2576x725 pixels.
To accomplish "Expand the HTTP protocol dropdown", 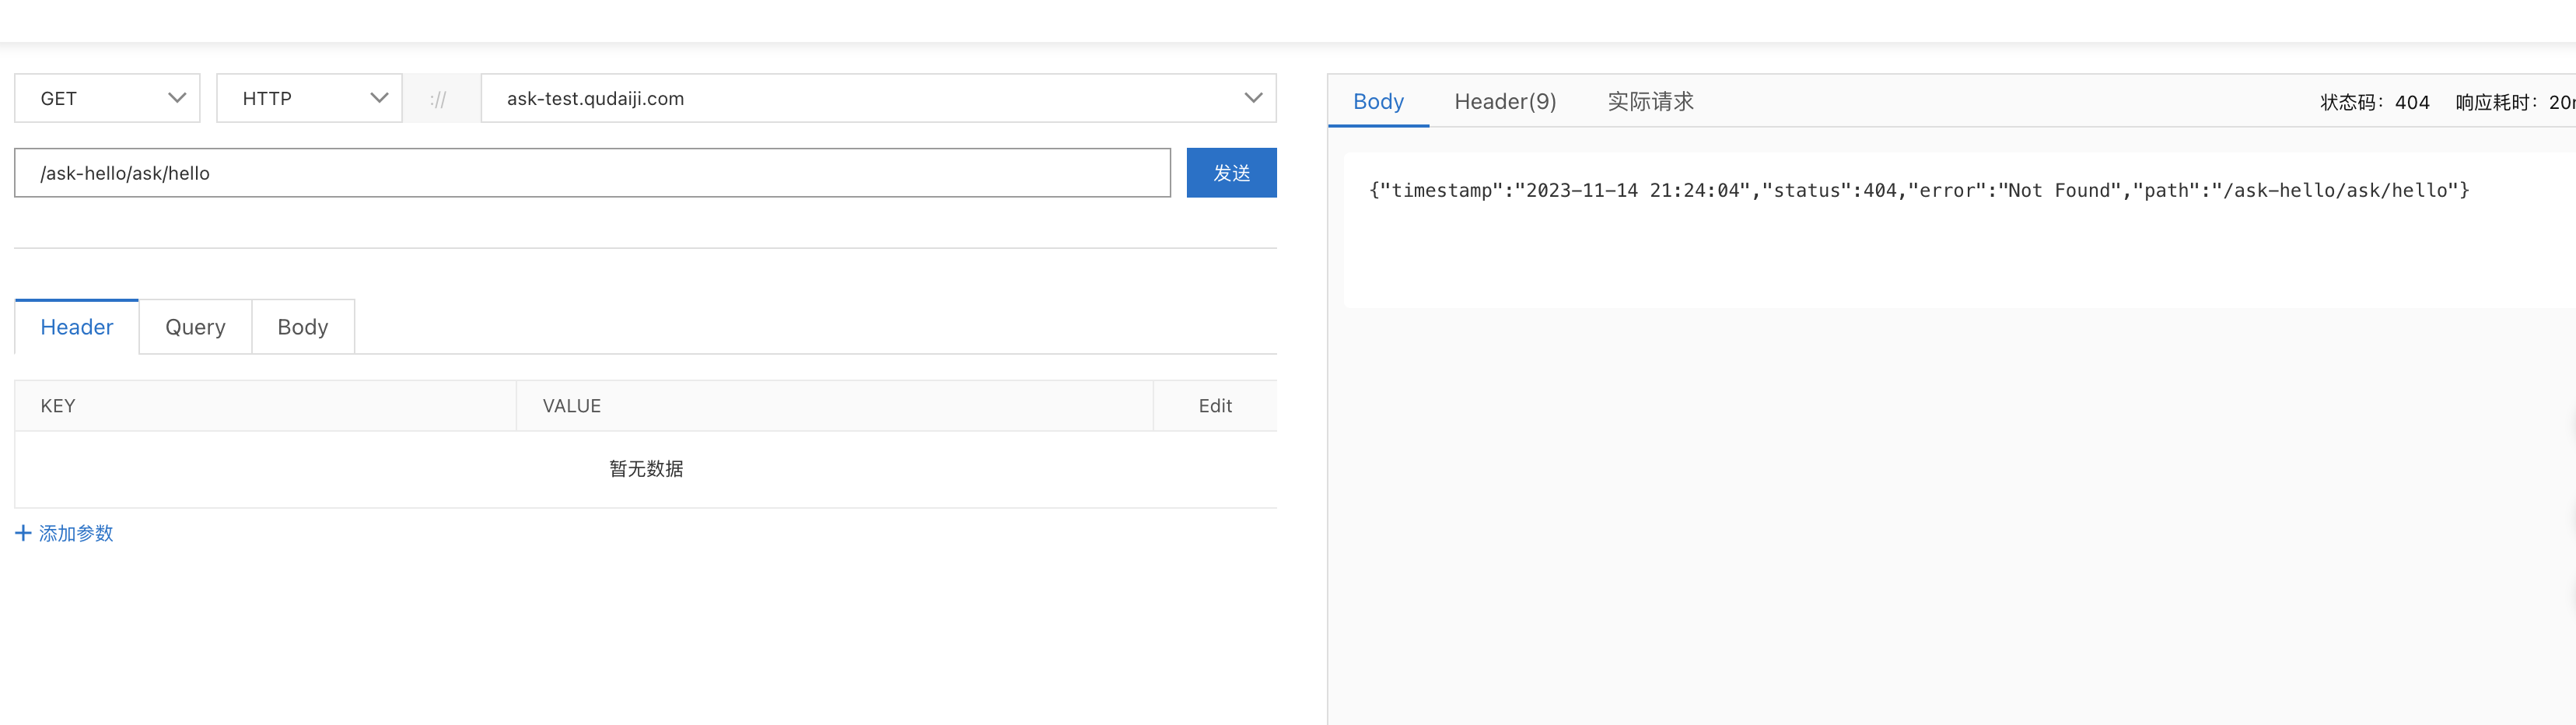I will [x=309, y=98].
